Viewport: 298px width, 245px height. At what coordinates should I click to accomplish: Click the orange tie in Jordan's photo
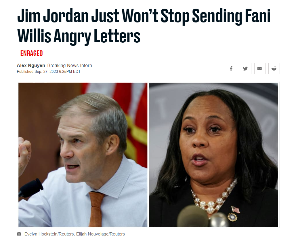click(x=95, y=209)
